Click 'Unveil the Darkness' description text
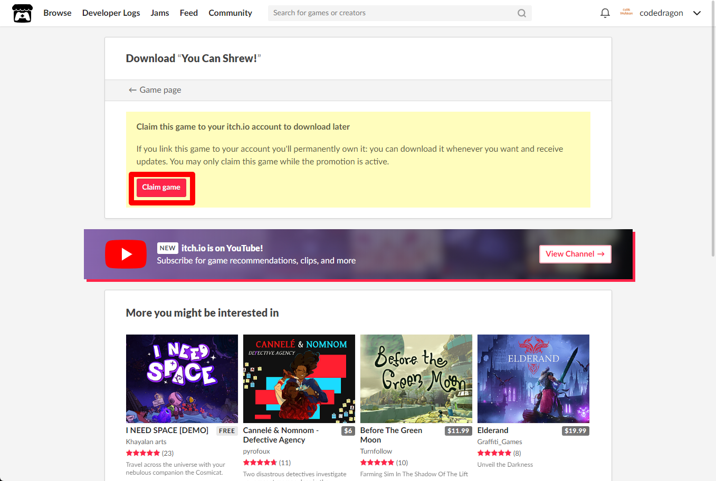 pos(505,465)
